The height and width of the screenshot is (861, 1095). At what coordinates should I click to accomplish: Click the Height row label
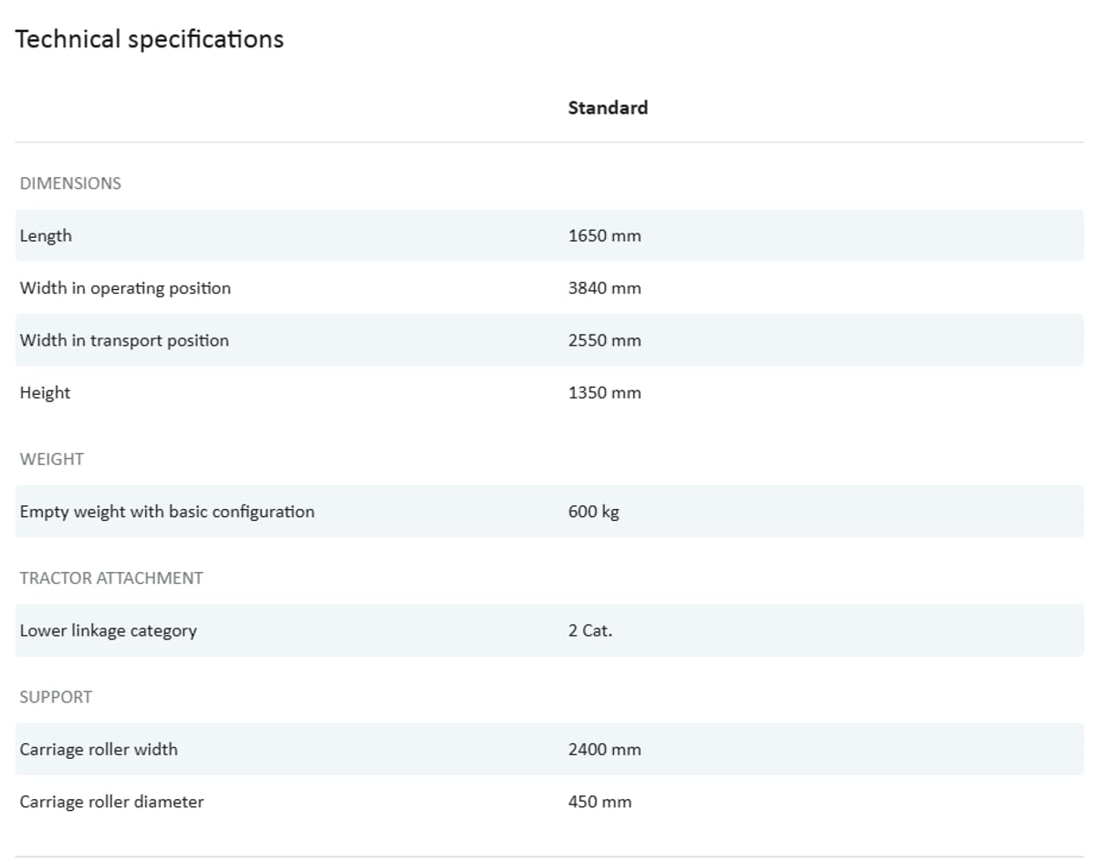point(45,393)
